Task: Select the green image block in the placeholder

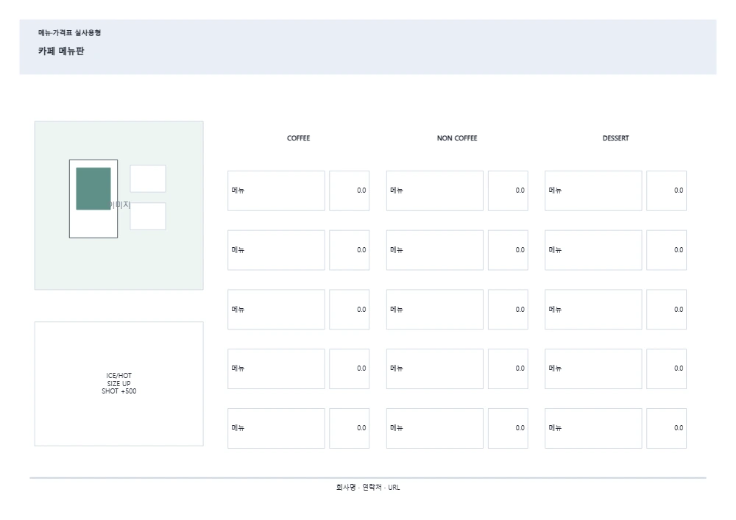Action: 93,188
